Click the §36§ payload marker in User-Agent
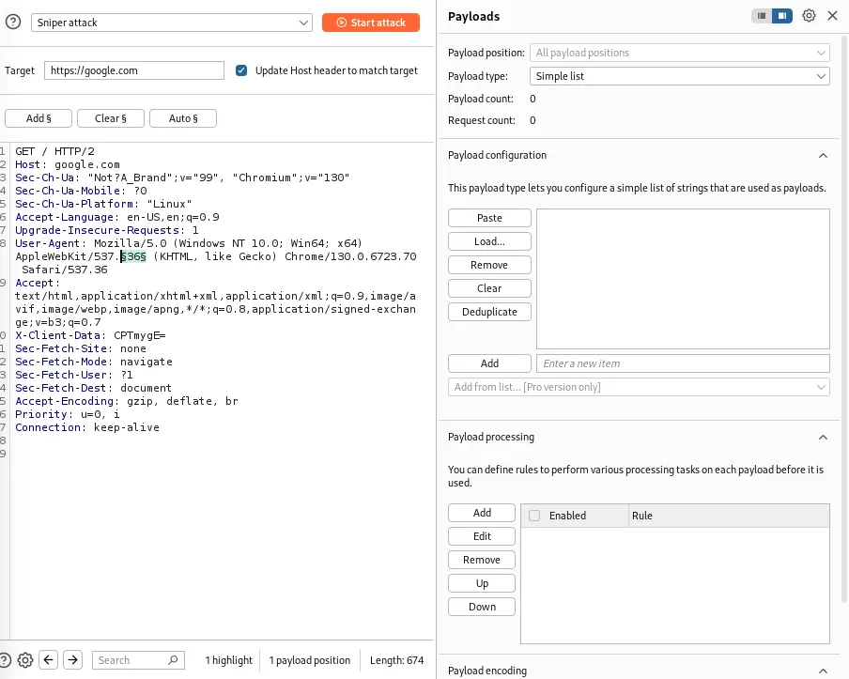Image resolution: width=849 pixels, height=679 pixels. point(133,256)
